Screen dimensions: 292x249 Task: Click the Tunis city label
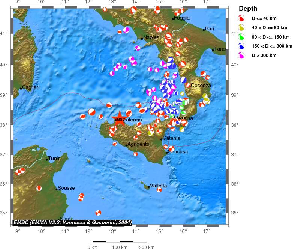(54, 159)
